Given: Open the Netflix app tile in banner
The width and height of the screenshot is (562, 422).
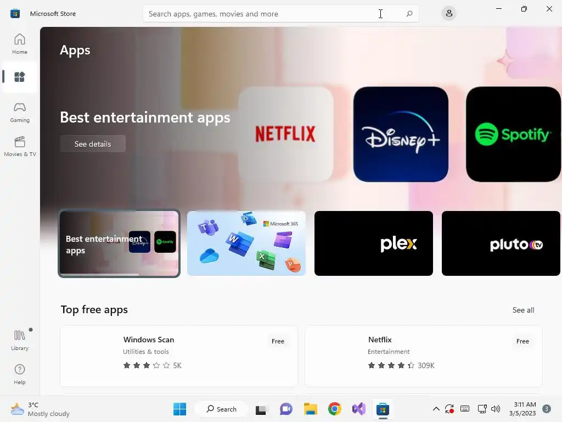Looking at the screenshot, I should tap(285, 134).
